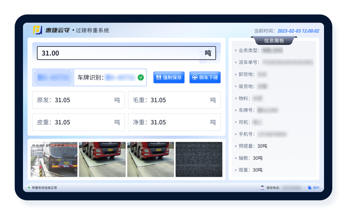Select the 预提量 row in info panel
347x215 pixels.
click(253, 146)
